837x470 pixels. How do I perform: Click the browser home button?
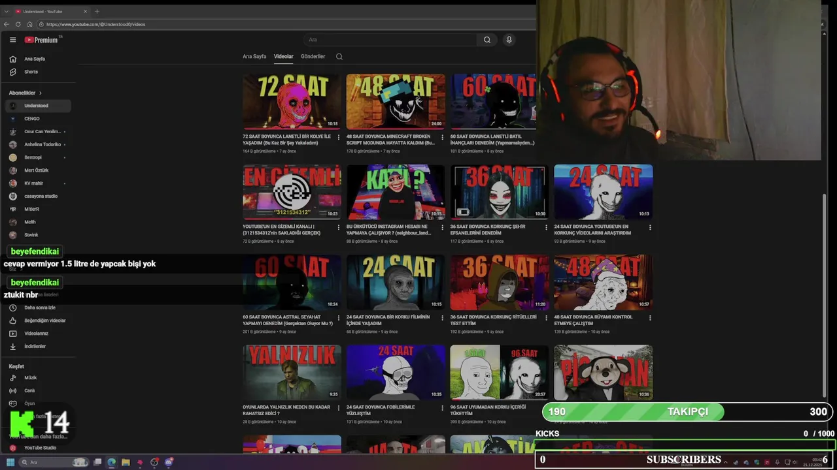pos(29,24)
